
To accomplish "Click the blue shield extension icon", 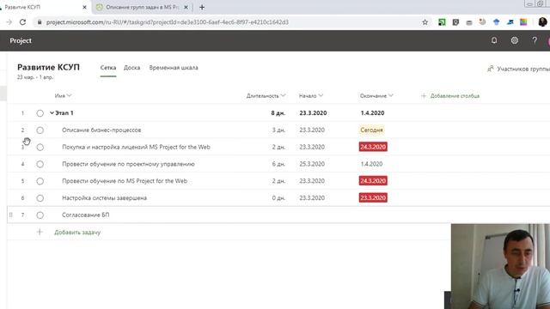I will pyautogui.click(x=497, y=22).
